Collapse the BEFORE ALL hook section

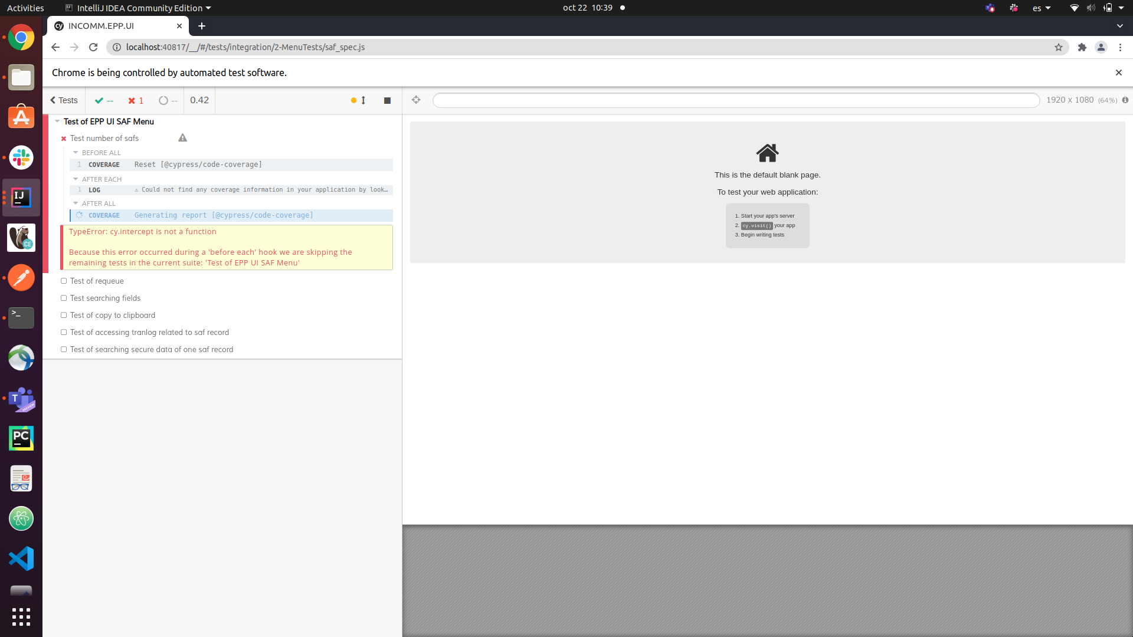[x=76, y=152]
